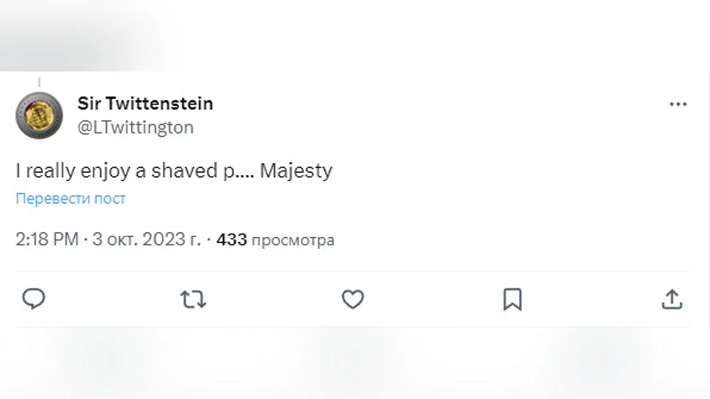The image size is (710, 399).
Task: Click the "просмотра" views label
Action: click(x=293, y=241)
